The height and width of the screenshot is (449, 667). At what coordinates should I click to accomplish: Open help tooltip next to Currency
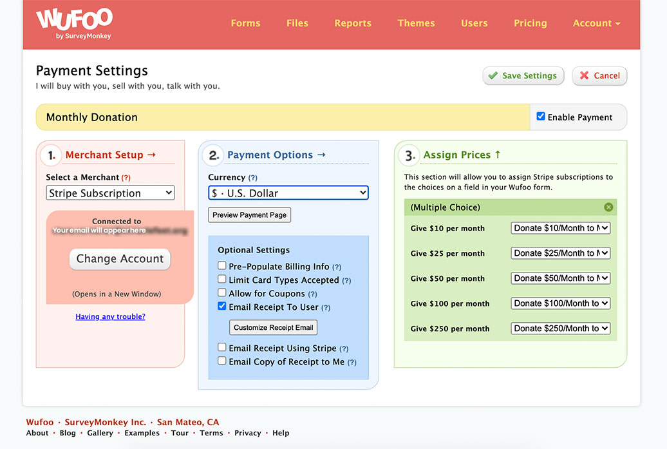(252, 178)
